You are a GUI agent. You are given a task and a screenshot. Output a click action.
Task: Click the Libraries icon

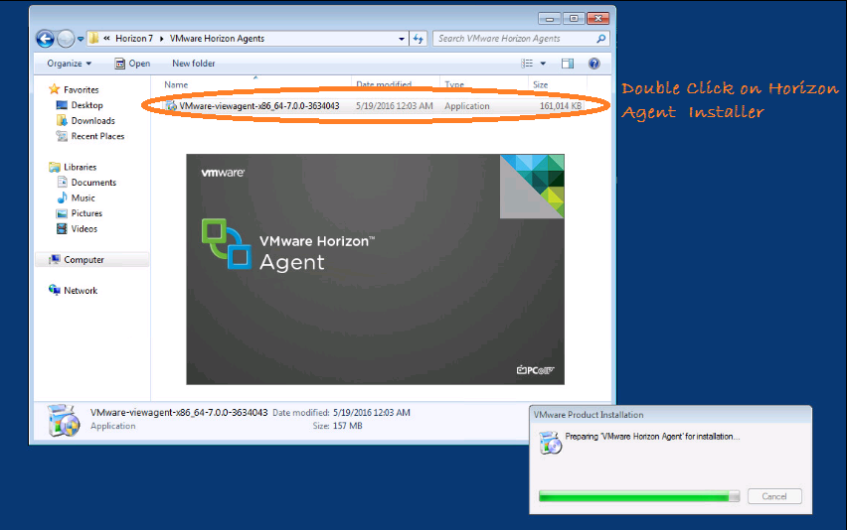pos(55,167)
